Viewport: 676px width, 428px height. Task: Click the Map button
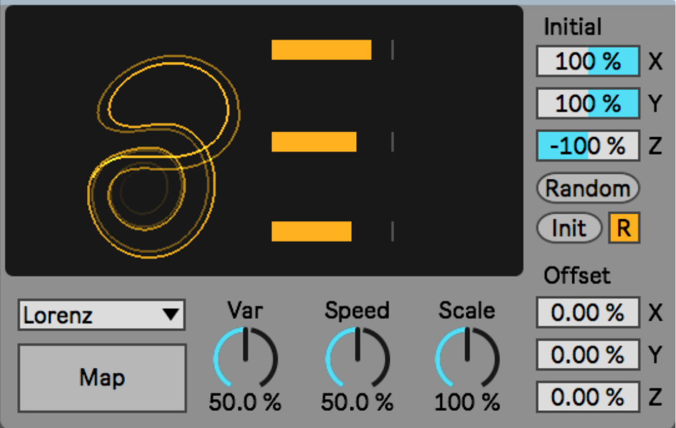point(102,378)
